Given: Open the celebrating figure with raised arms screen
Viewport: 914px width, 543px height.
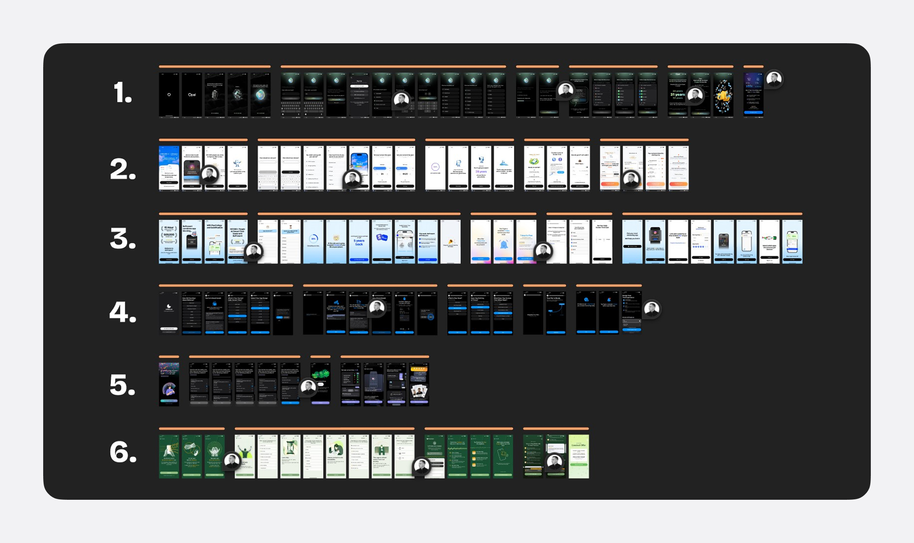Looking at the screenshot, I should 244,456.
